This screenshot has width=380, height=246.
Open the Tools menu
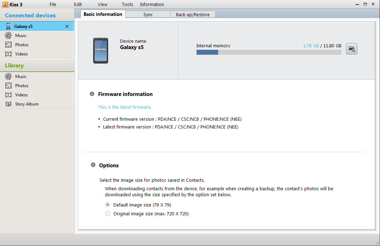click(127, 4)
